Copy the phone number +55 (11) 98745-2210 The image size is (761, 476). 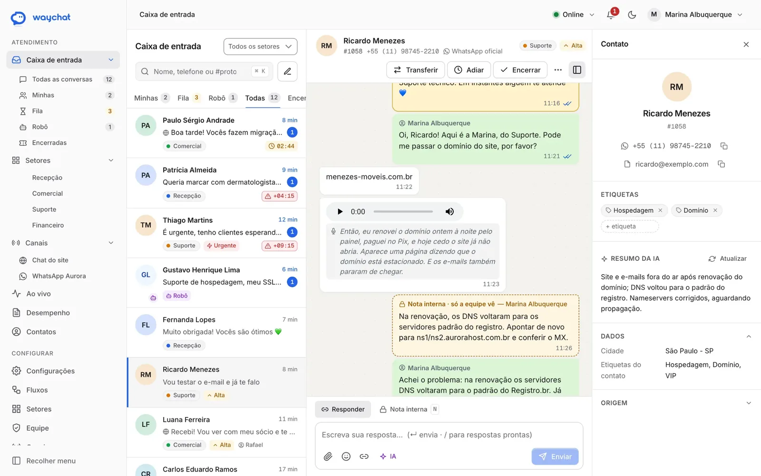724,146
